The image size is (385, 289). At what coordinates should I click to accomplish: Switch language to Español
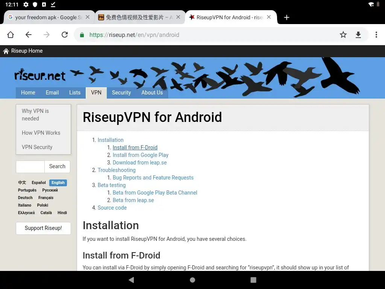39,183
